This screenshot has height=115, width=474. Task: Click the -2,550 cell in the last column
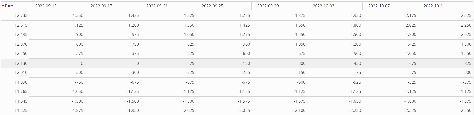465,111
